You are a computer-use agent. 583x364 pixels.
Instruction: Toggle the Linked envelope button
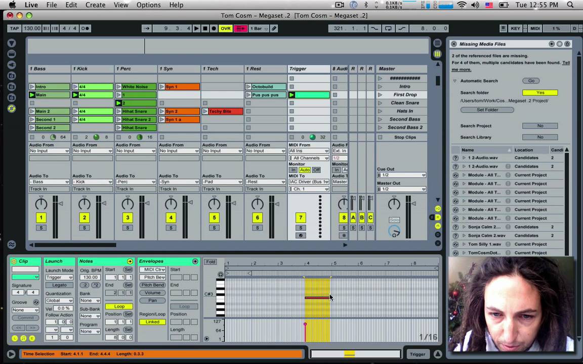152,322
